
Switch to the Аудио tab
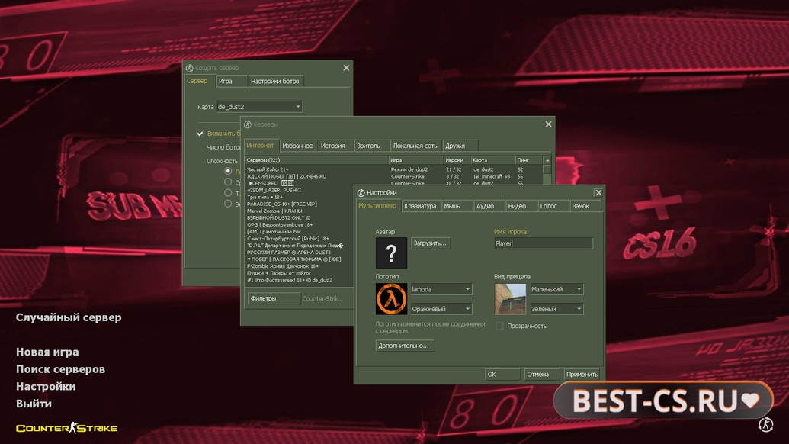click(488, 206)
